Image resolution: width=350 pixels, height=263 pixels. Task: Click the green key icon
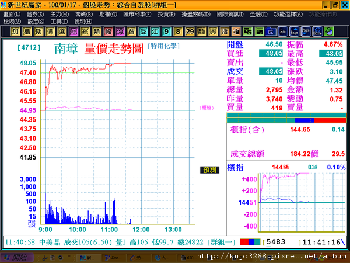tap(329, 32)
